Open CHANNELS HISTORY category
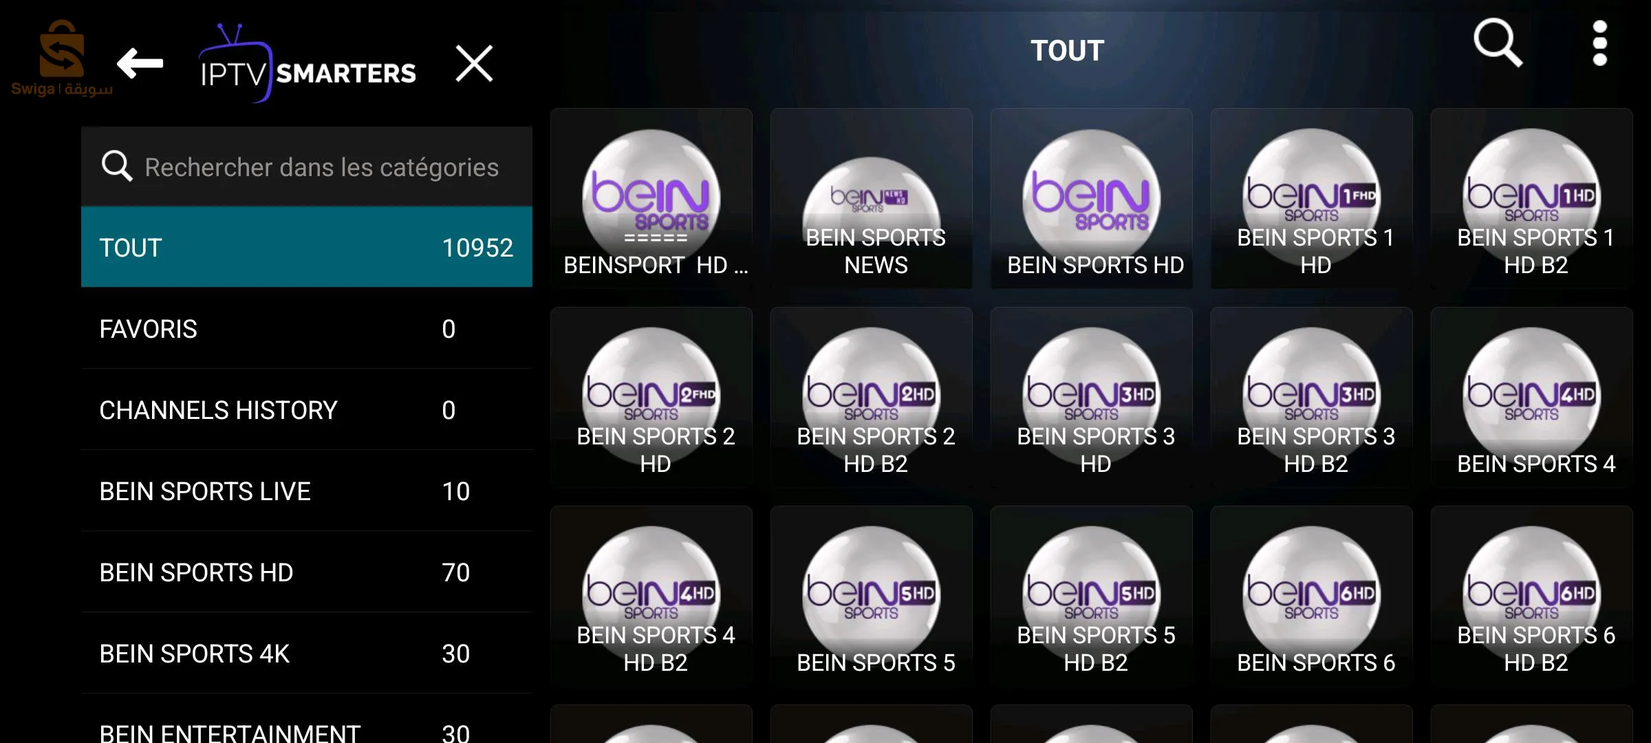The image size is (1651, 743). pos(307,409)
